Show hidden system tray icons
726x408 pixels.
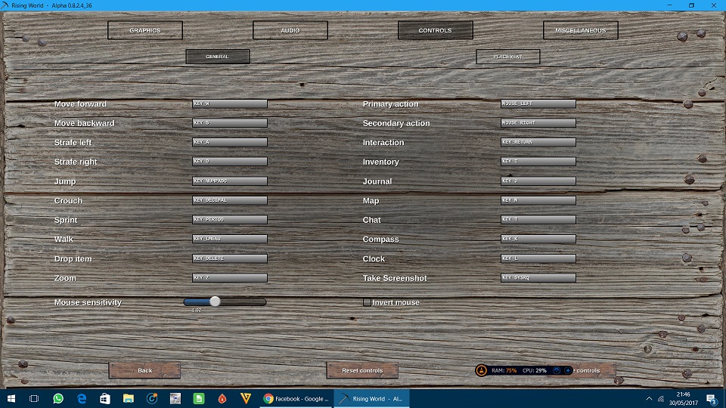click(x=647, y=398)
